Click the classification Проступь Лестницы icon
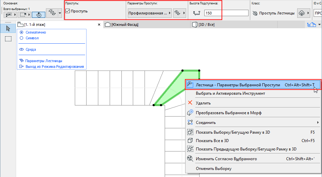This screenshot has width=322, height=177. point(255,13)
